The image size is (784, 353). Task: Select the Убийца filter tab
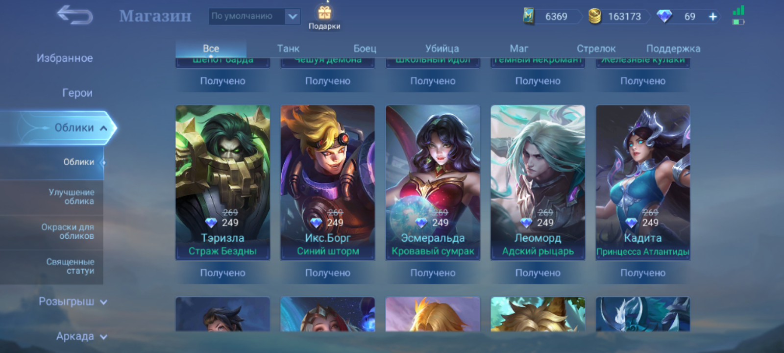click(442, 49)
